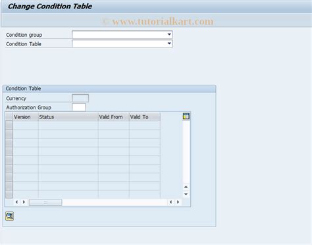Select the Valid From column header
312x245 pixels.
(x=114, y=117)
